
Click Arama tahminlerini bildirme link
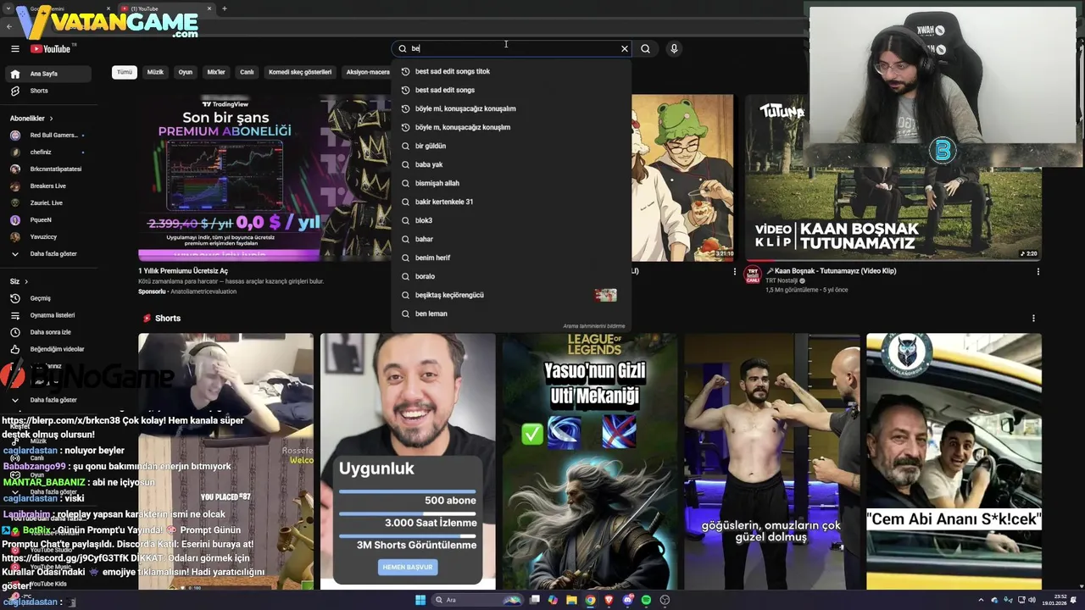[x=593, y=326]
